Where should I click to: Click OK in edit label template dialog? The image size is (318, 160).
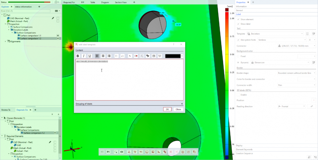(167, 109)
